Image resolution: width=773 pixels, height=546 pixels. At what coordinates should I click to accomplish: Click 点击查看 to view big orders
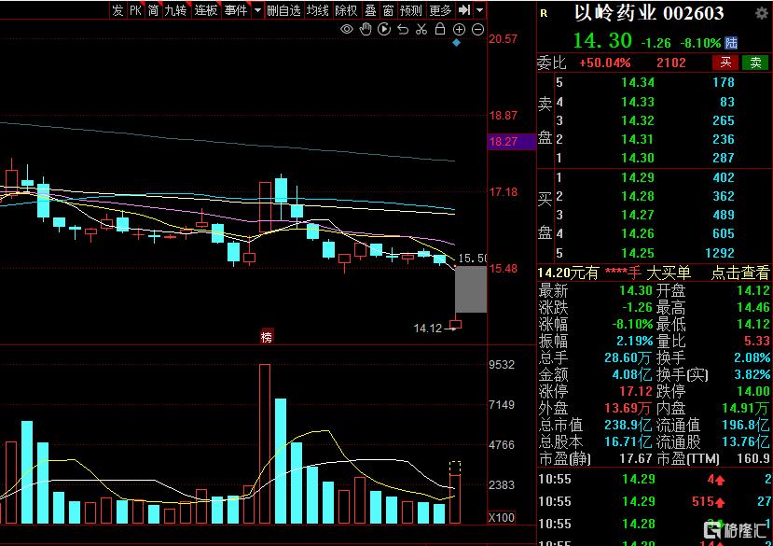[x=740, y=272]
